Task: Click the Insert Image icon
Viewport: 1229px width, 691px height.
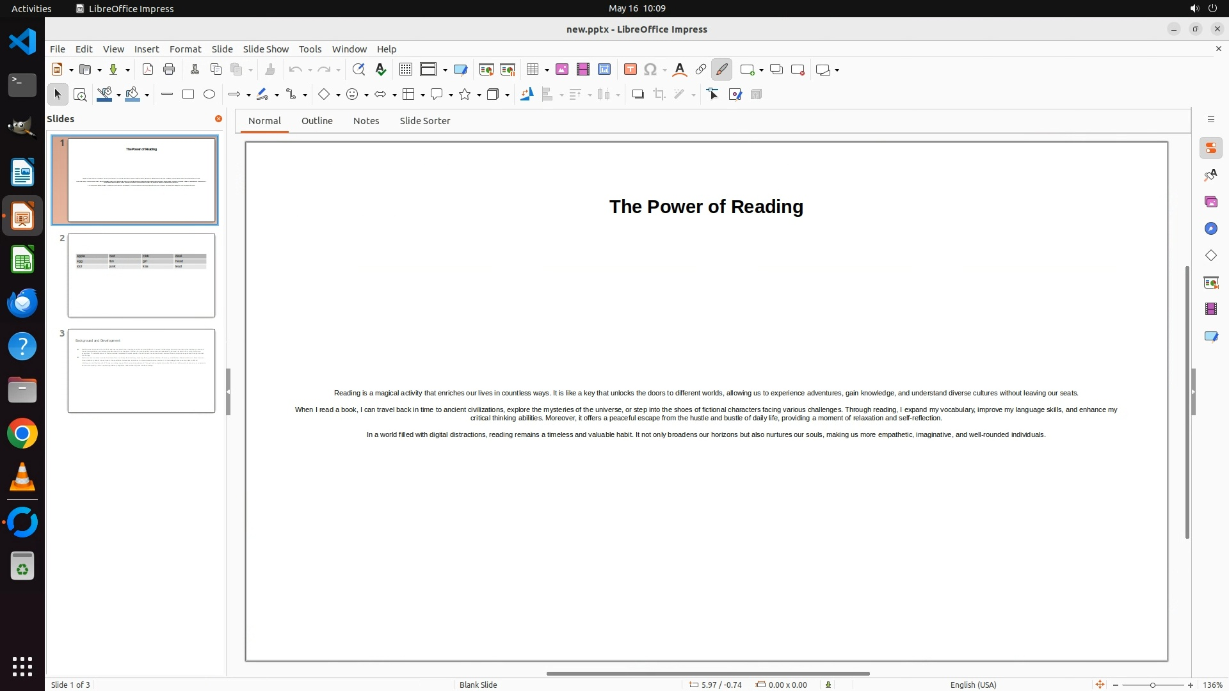Action: pyautogui.click(x=562, y=70)
